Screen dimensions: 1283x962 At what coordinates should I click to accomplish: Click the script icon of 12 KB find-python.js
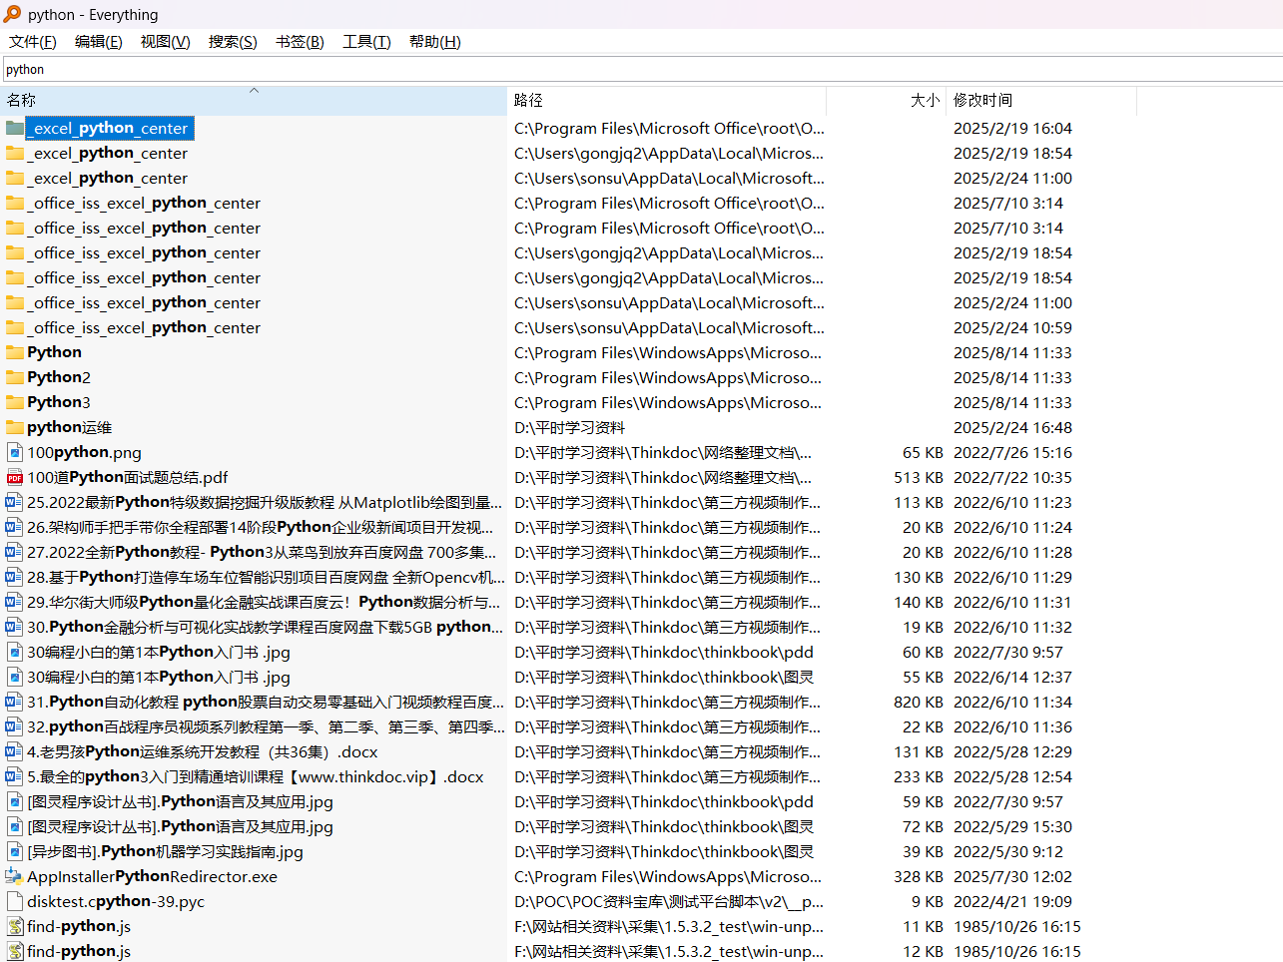point(14,951)
